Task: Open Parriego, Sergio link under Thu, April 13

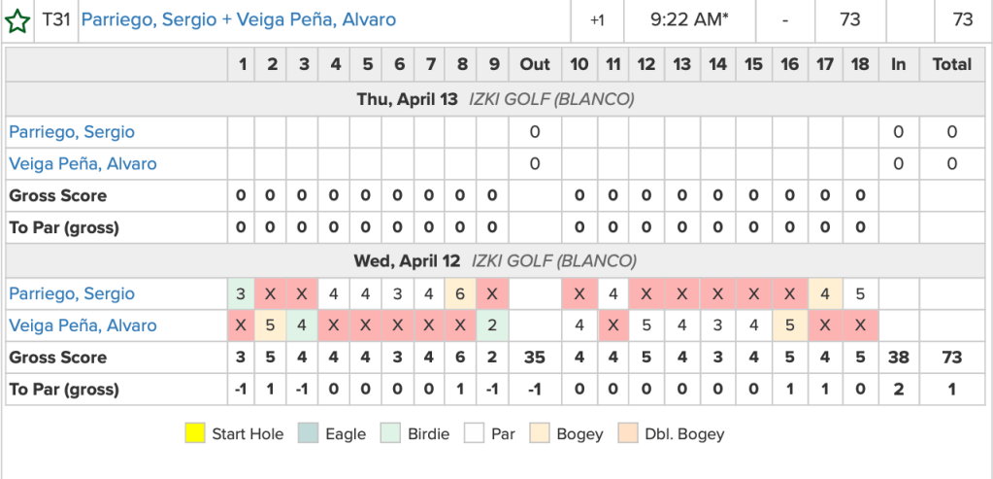Action: click(x=72, y=131)
